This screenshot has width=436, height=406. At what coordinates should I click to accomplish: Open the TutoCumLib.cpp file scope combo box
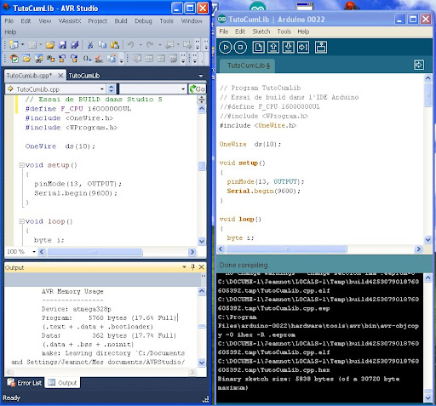tap(55, 89)
